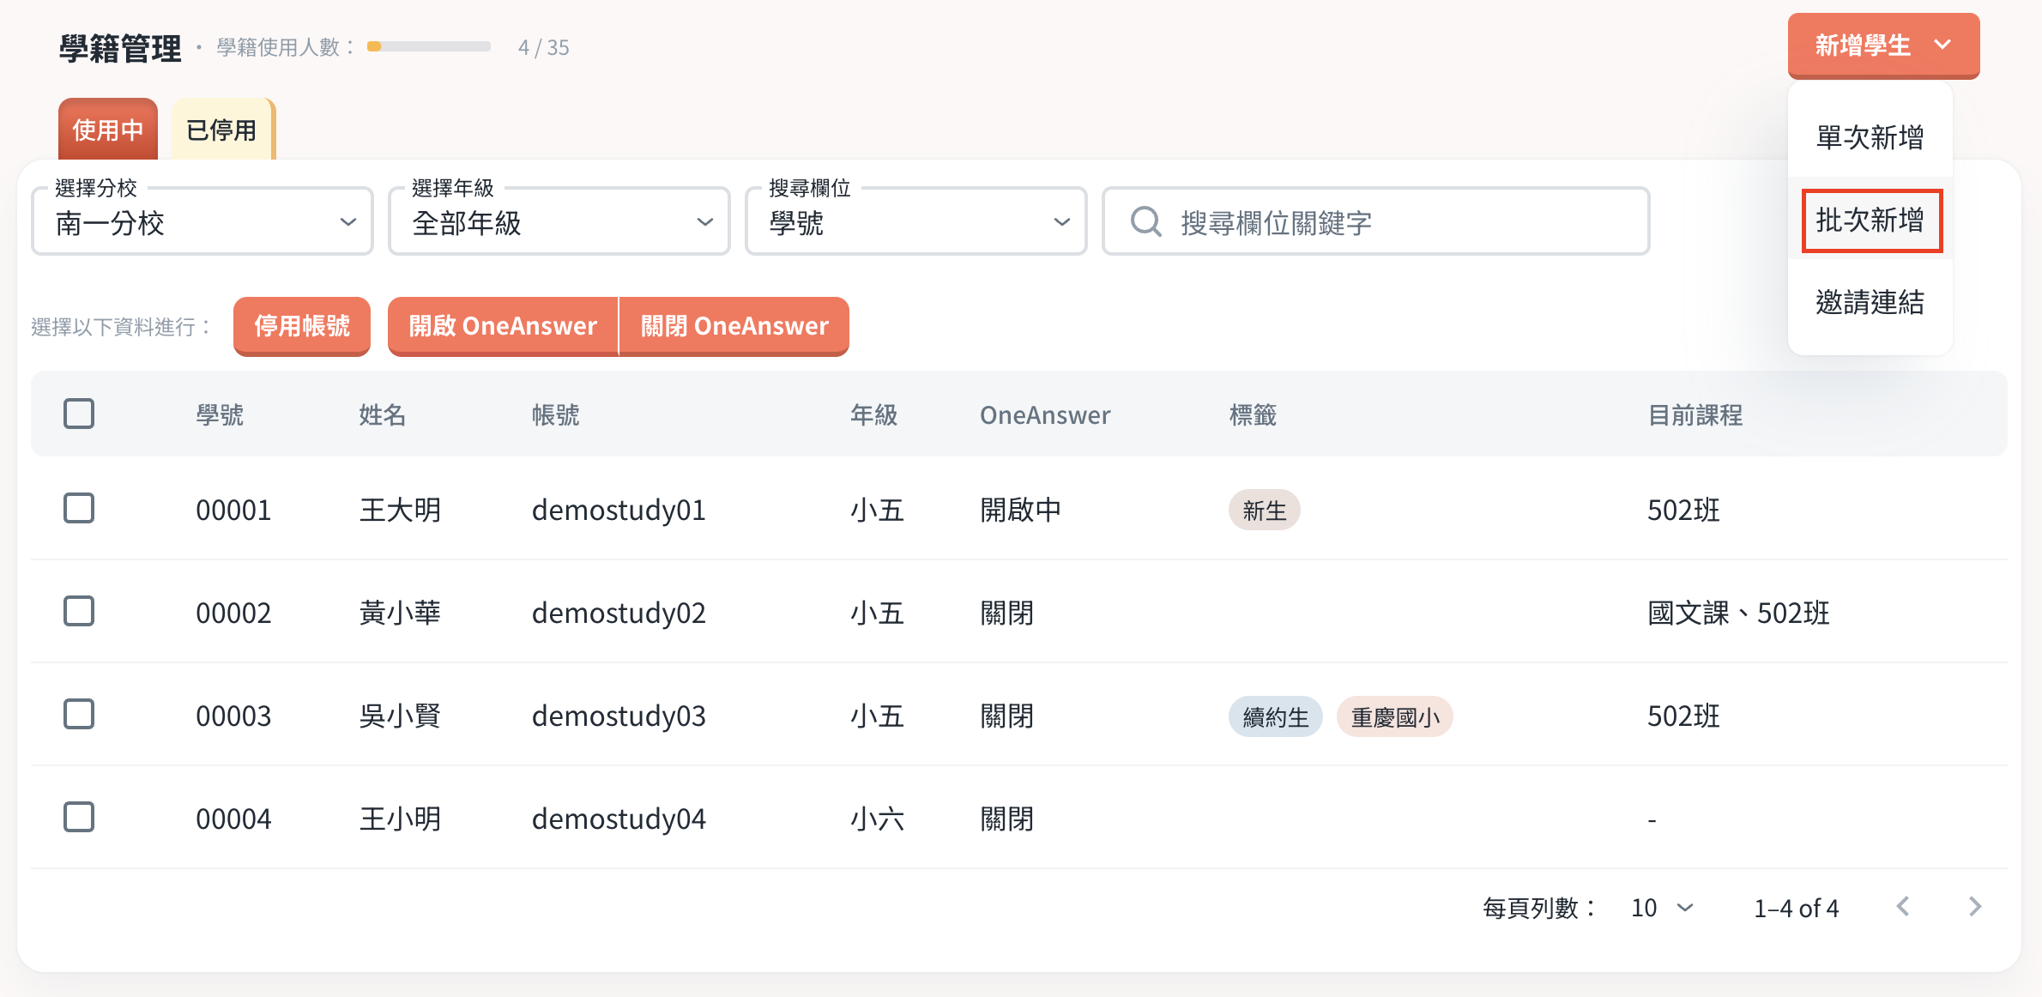Click student name 黃小華

click(x=400, y=613)
